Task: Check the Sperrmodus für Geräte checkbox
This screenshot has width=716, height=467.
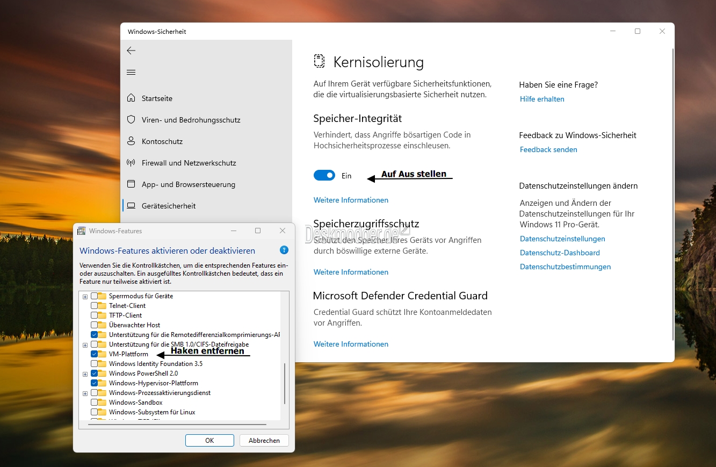Action: click(95, 296)
